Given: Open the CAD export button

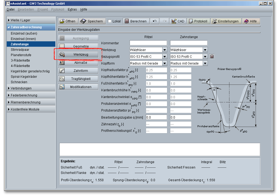Looking at the screenshot, I should pyautogui.click(x=178, y=21).
